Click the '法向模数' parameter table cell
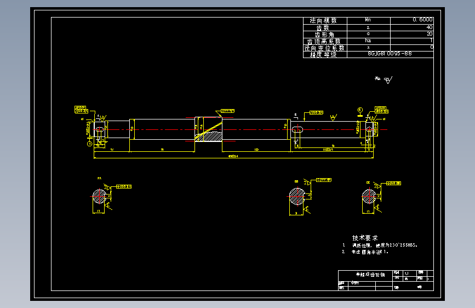 point(325,21)
